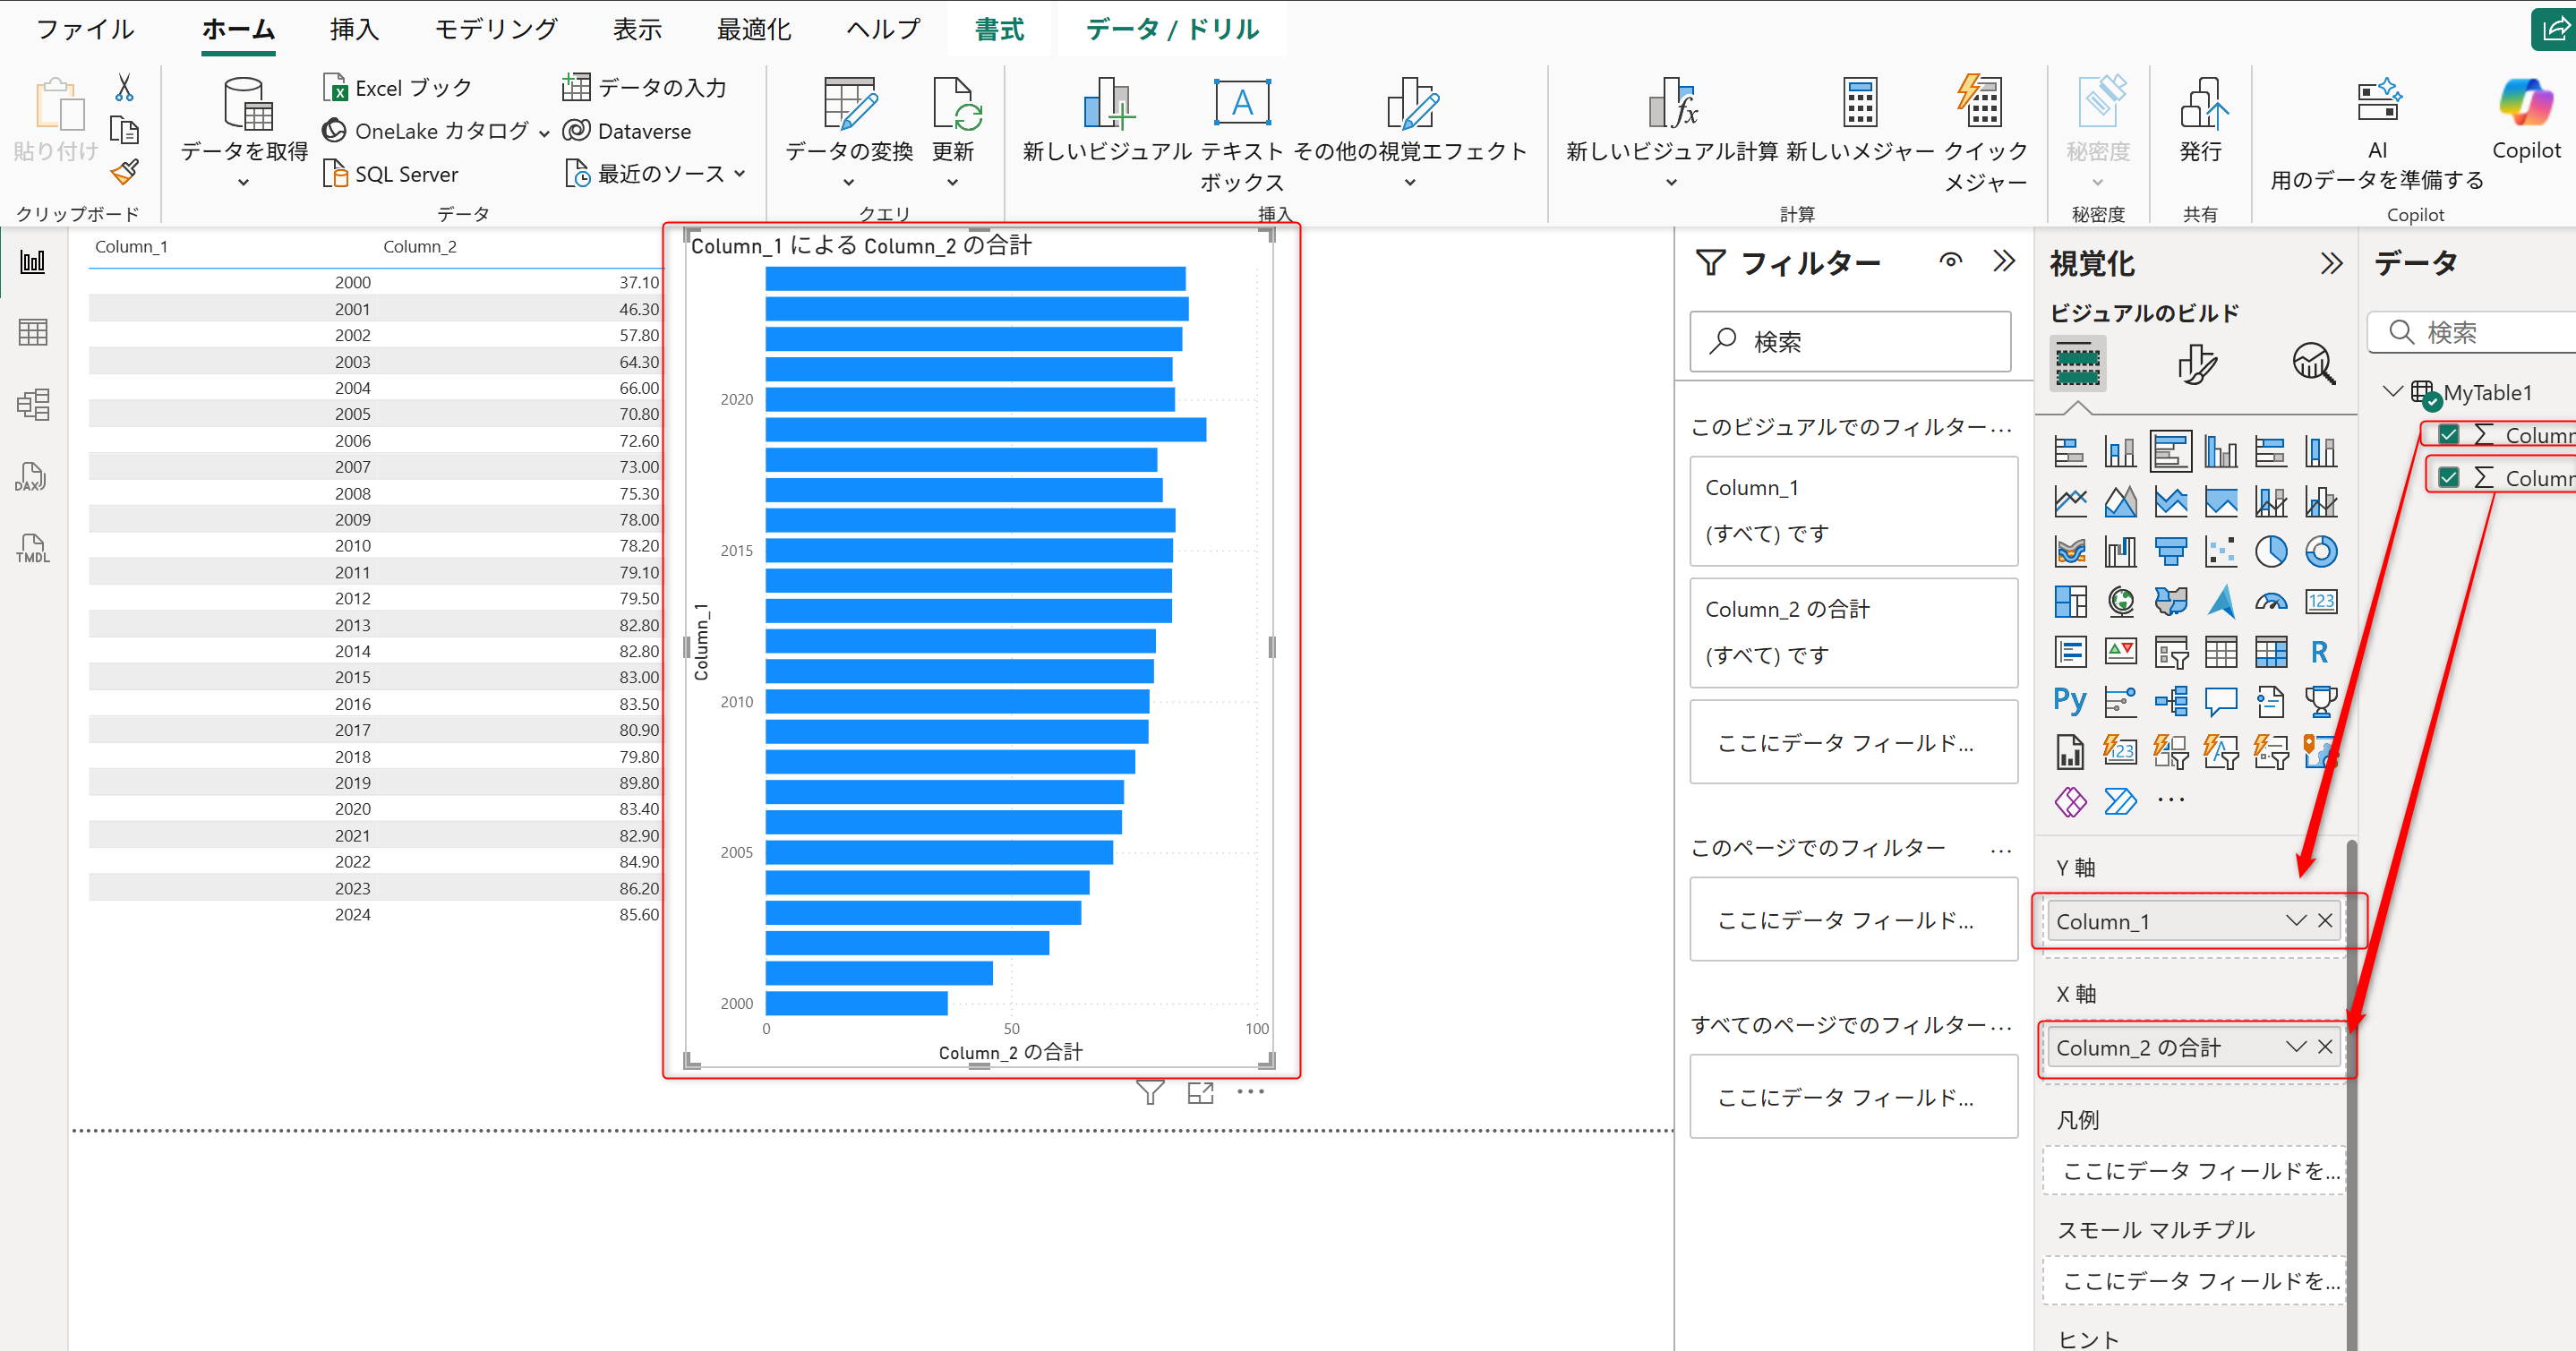
Task: Select the gauge visual icon
Action: tap(2272, 601)
